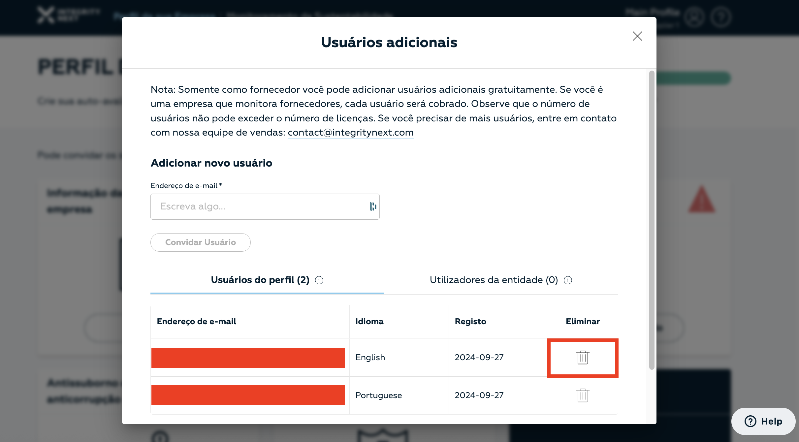The image size is (799, 442).
Task: Delete the English-language user row
Action: pos(583,358)
